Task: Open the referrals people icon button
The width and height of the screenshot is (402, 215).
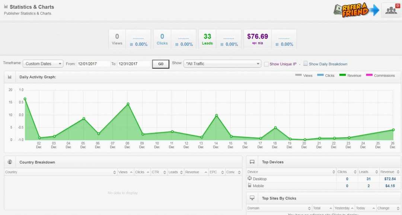Action: (x=391, y=10)
